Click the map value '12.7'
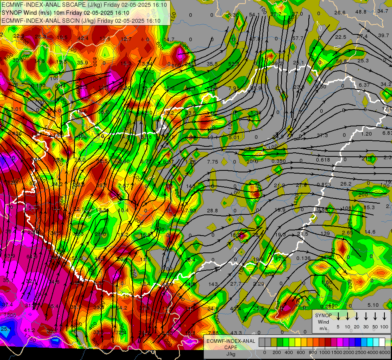The image size is (392, 360). tap(126, 39)
